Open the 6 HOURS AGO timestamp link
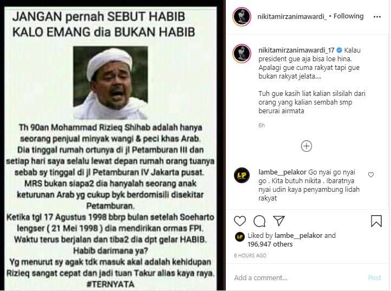The width and height of the screenshot is (391, 291). 250,256
